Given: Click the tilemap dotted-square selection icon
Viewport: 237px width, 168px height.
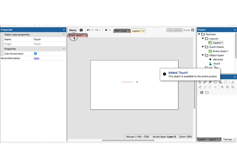Looking at the screenshot, I should pos(226,82).
